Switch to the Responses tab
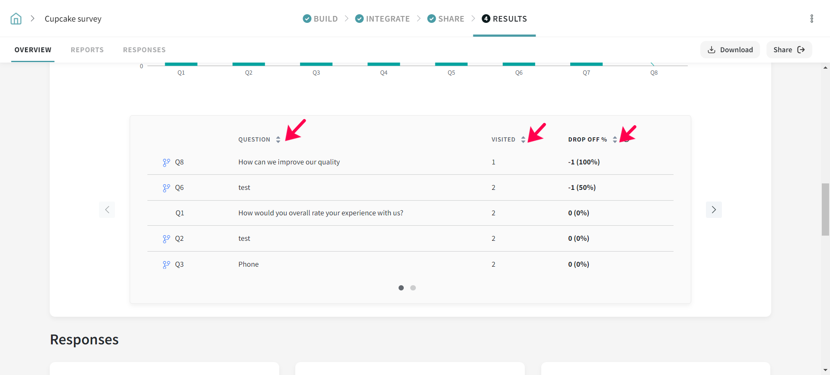 tap(144, 50)
